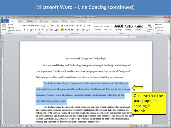Apply the Heading 2 style
The image size is (171, 128).
[129, 28]
